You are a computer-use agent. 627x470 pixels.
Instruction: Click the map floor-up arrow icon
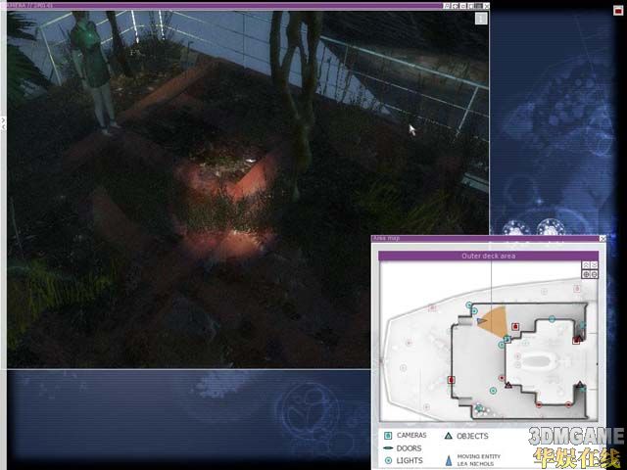(586, 265)
